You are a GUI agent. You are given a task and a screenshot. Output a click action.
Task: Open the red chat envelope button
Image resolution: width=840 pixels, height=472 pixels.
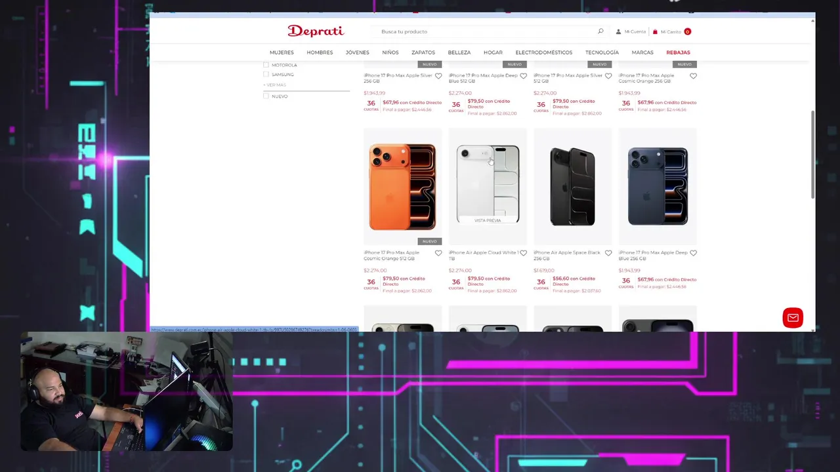coord(793,318)
